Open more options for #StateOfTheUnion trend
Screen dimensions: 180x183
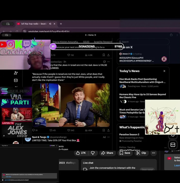click(165, 148)
